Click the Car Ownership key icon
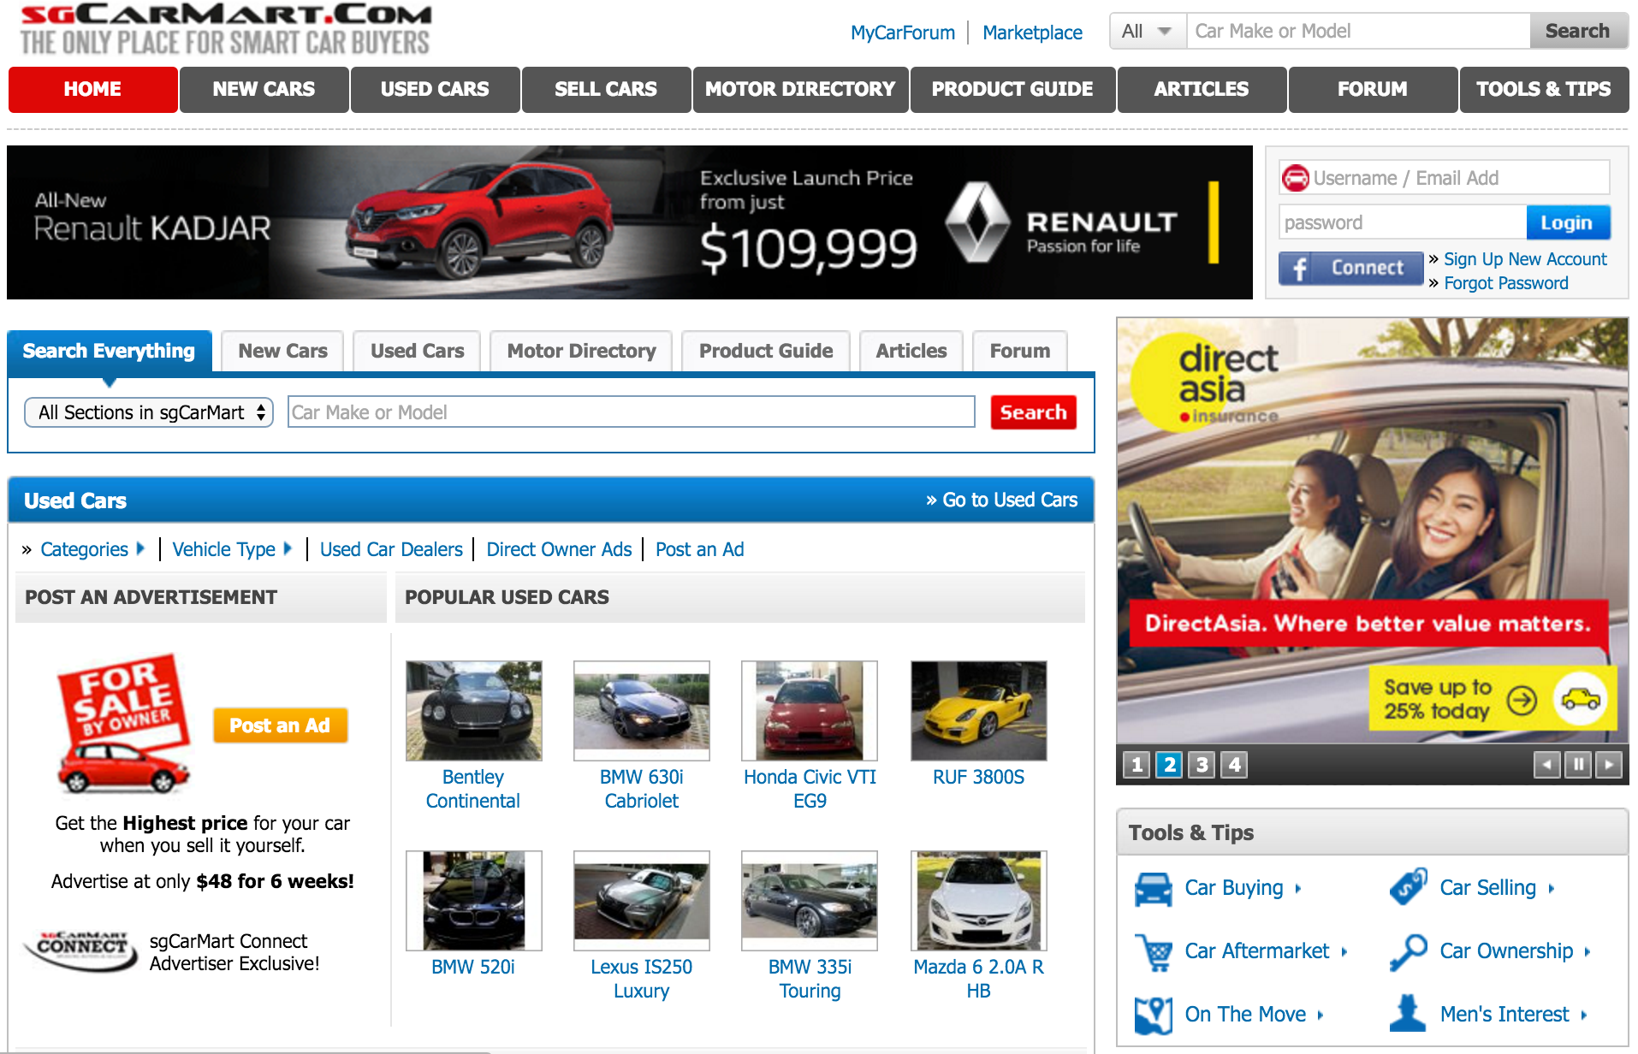The image size is (1638, 1054). [x=1408, y=952]
